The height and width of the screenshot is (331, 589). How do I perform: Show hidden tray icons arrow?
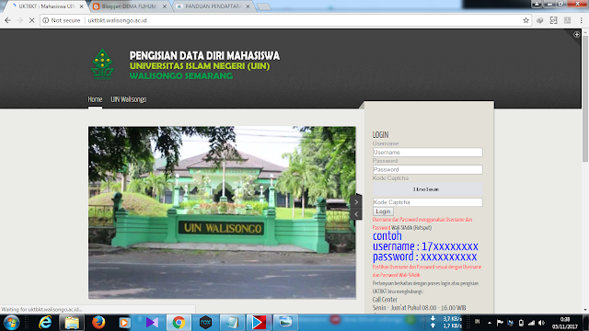490,323
